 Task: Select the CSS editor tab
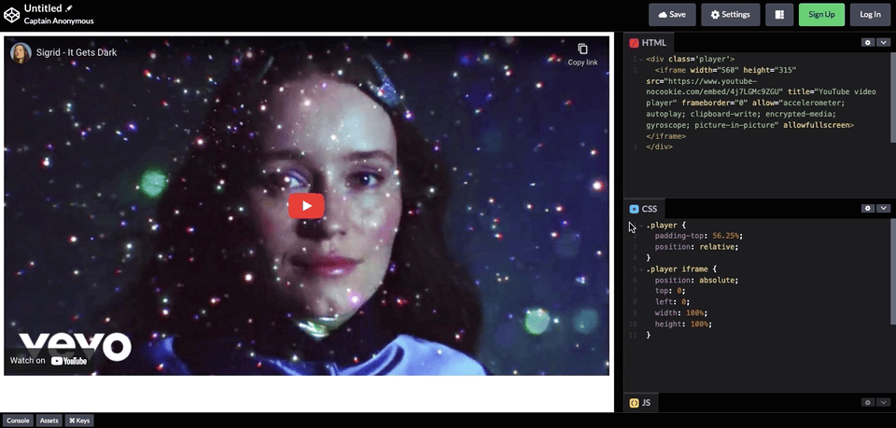pyautogui.click(x=644, y=209)
